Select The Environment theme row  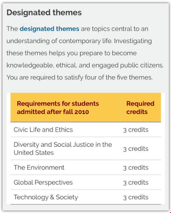[x=86, y=168]
